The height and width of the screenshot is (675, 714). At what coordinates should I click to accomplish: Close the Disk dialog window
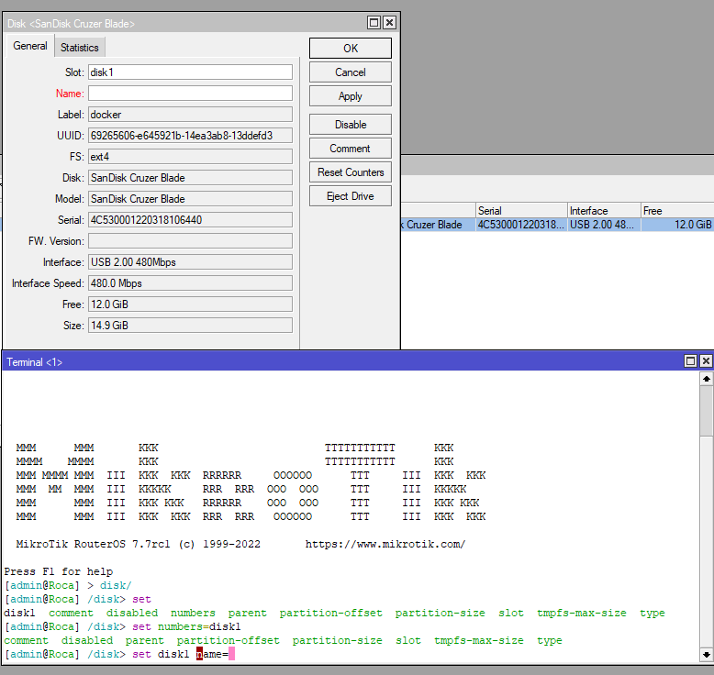(x=389, y=23)
